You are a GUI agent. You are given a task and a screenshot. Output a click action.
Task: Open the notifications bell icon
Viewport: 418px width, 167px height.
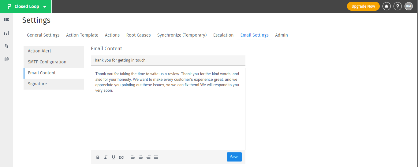386,6
